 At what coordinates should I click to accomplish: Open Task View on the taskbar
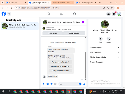9,91
